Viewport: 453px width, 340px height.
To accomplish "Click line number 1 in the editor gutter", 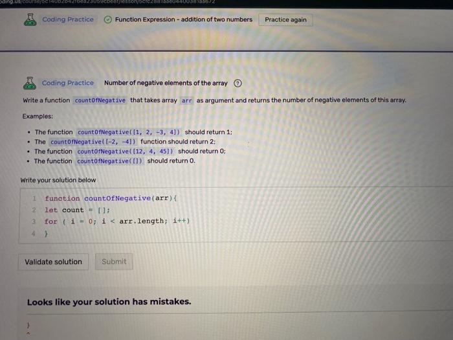I will 34,198.
